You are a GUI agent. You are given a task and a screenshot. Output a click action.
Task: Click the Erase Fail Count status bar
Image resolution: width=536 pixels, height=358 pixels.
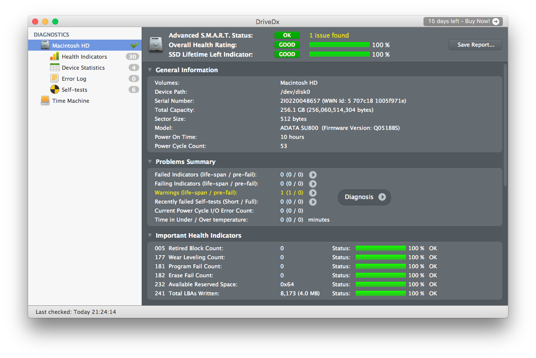[381, 275]
